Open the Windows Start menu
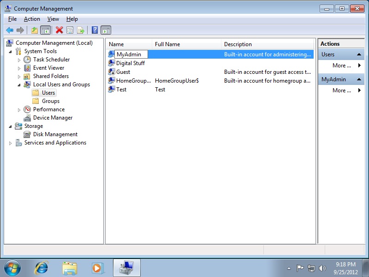 click(12, 268)
